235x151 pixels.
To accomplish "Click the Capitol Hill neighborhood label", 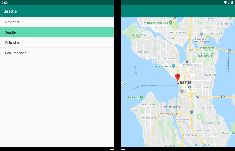I will pyautogui.click(x=190, y=65).
